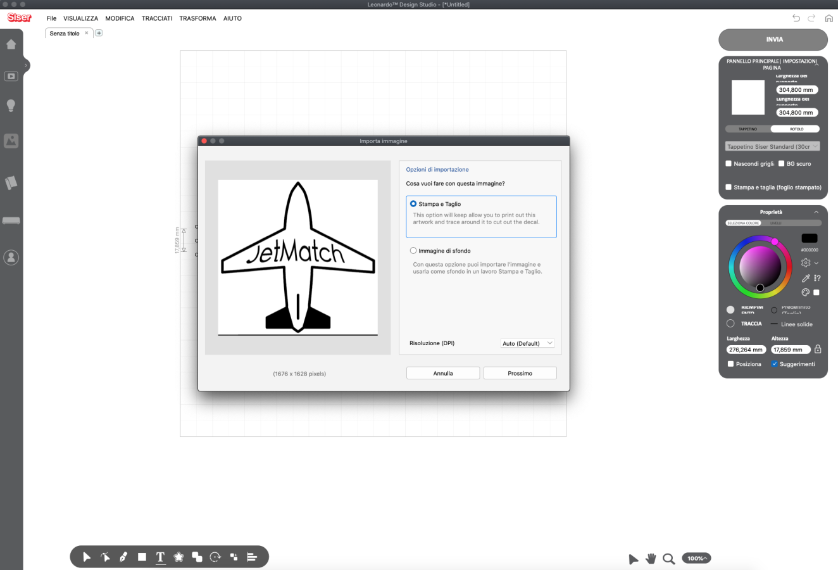The height and width of the screenshot is (570, 838).
Task: Check Stampa e taglia (foglio stampato)
Action: 729,187
